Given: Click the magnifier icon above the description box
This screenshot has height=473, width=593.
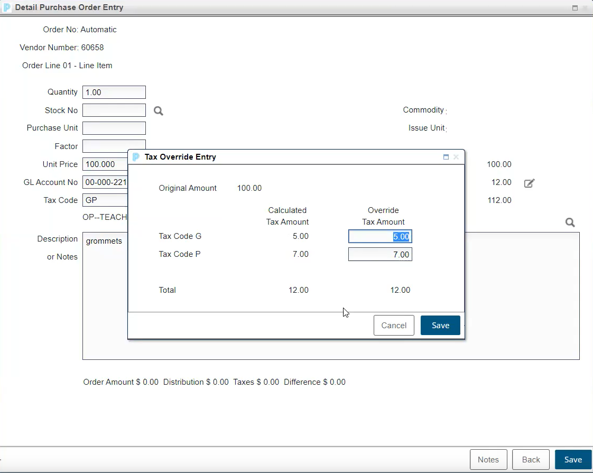Looking at the screenshot, I should click(x=570, y=222).
